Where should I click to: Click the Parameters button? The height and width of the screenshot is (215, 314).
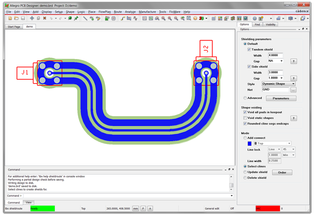(281, 98)
